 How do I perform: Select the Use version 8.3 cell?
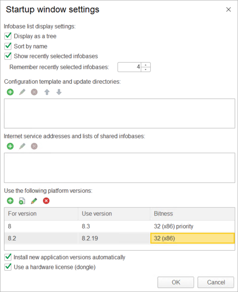click(x=114, y=226)
